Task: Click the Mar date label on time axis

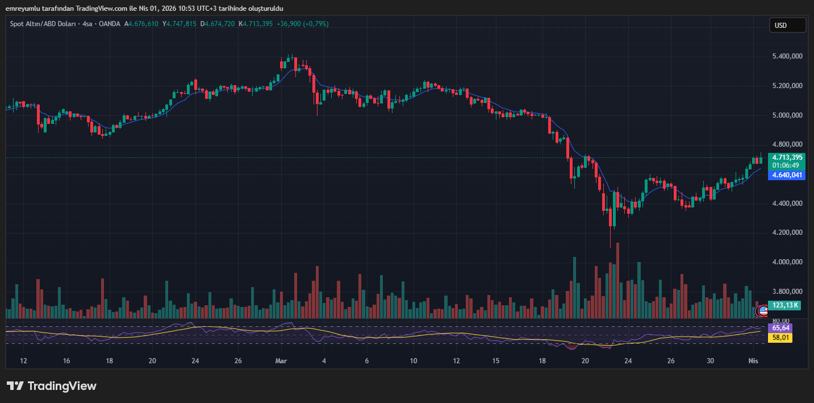Action: (x=281, y=361)
